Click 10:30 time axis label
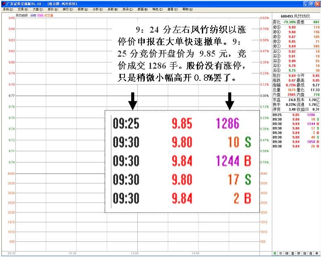 [x=72, y=253]
